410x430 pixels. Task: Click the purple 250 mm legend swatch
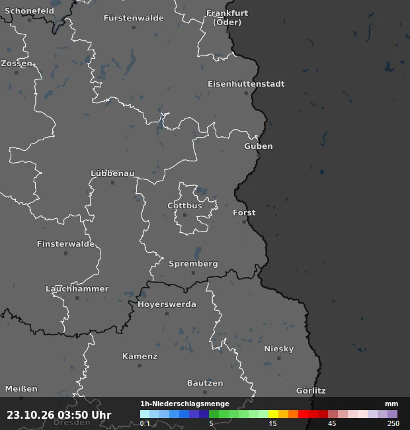(392, 414)
